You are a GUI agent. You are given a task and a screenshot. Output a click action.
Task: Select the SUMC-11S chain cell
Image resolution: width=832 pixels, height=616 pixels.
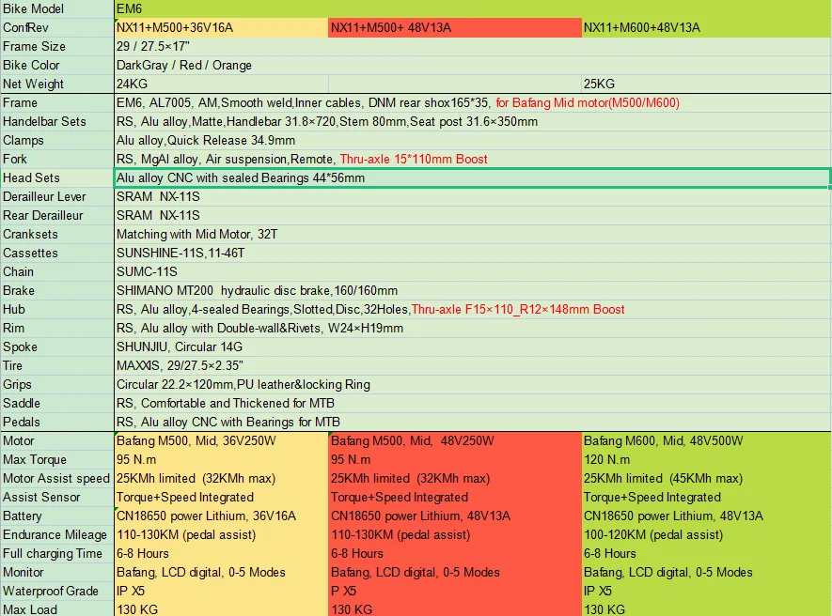pos(473,272)
